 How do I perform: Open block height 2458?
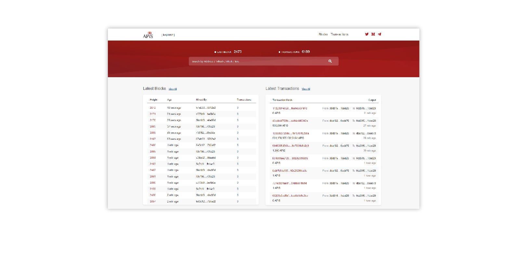[153, 195]
